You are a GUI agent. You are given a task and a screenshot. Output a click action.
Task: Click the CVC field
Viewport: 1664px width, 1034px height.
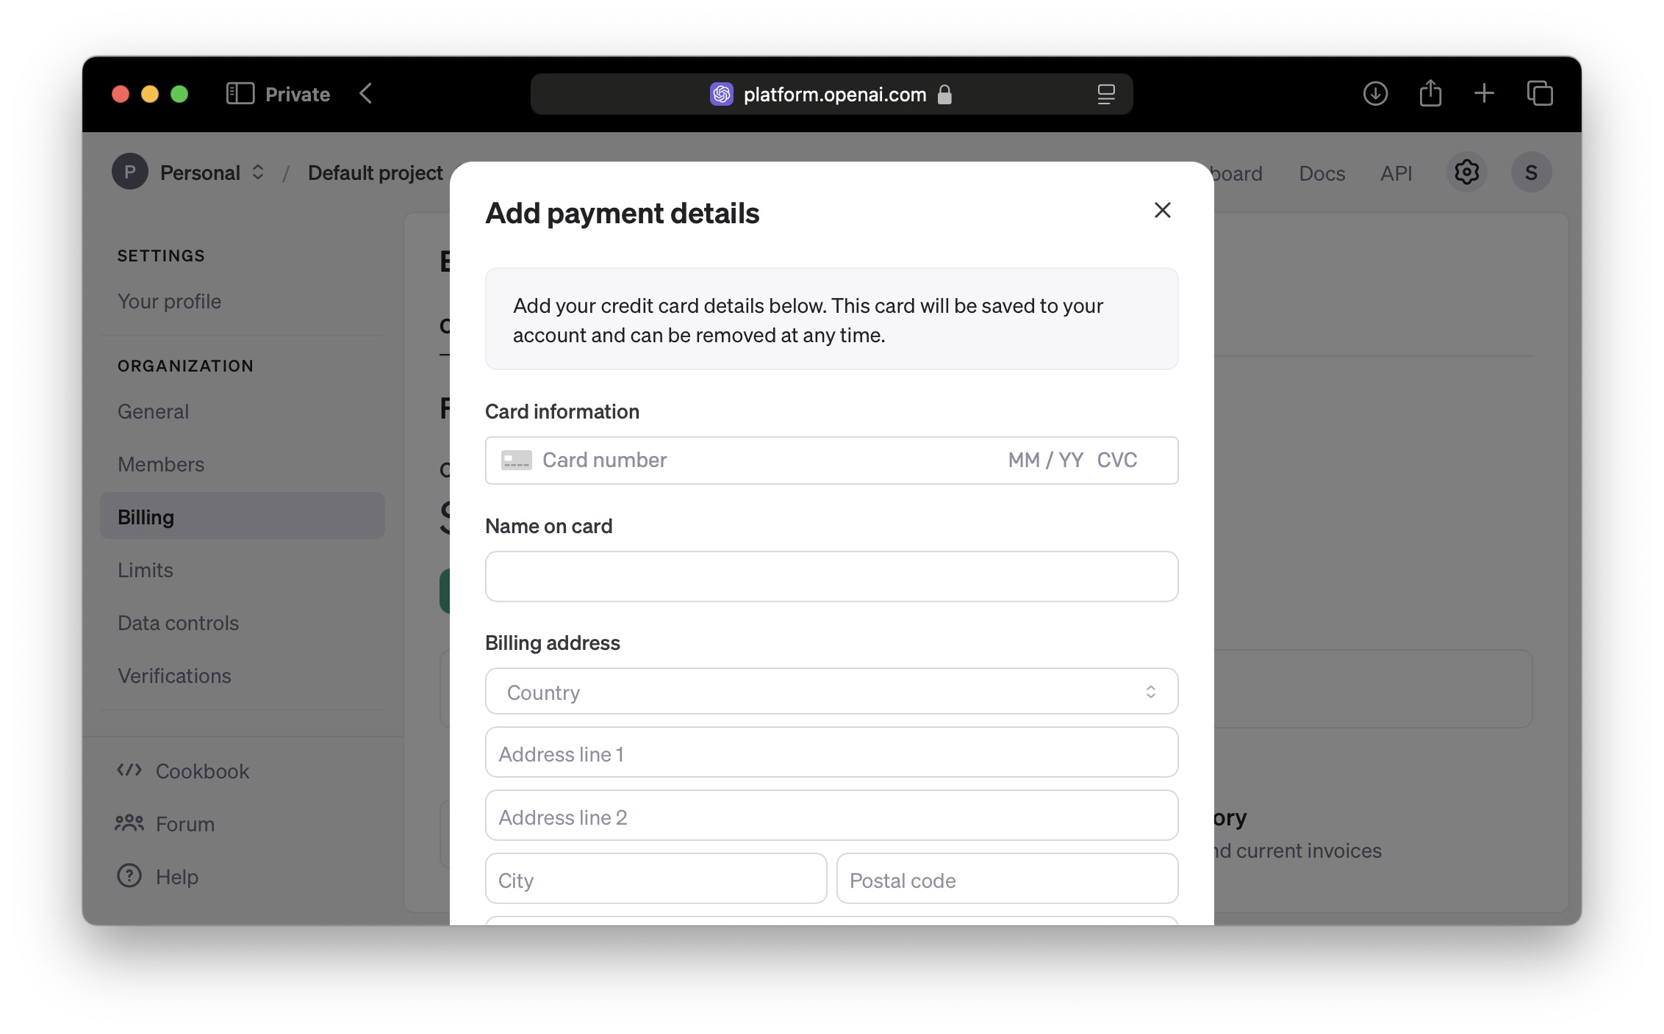pyautogui.click(x=1117, y=460)
